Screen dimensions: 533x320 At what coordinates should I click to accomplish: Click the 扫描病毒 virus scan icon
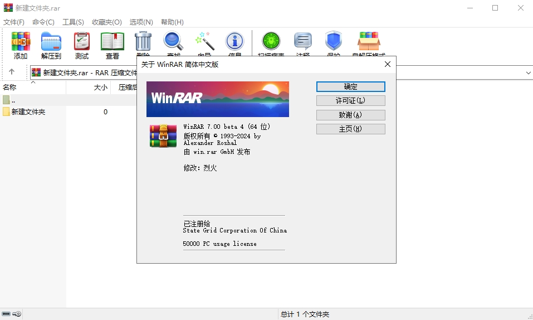(271, 42)
